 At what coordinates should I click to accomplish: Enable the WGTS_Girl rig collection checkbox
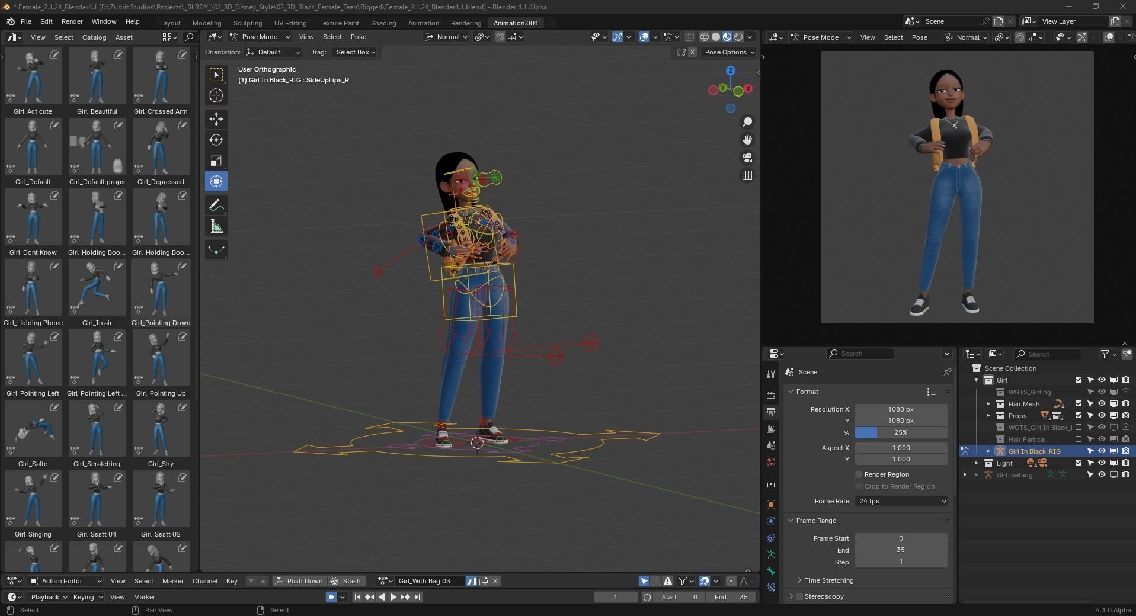[1078, 392]
